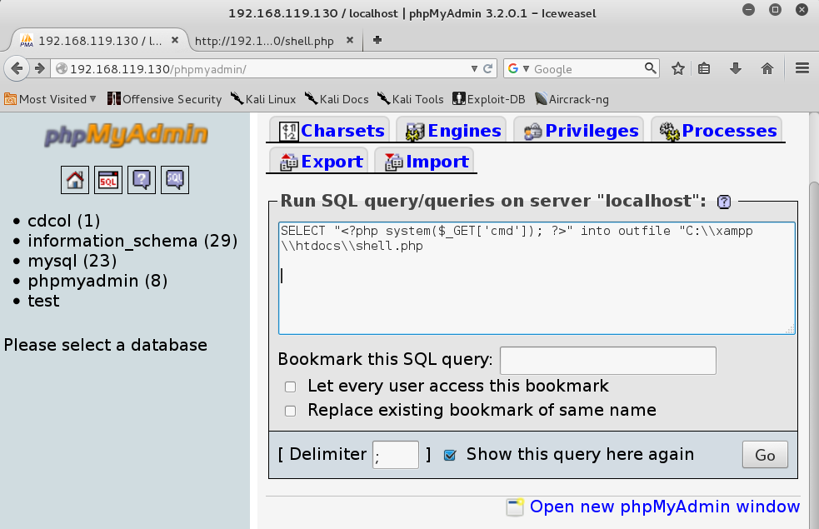Screen dimensions: 819x529
Task: Go to browser Home page icon
Action: pyautogui.click(x=767, y=68)
